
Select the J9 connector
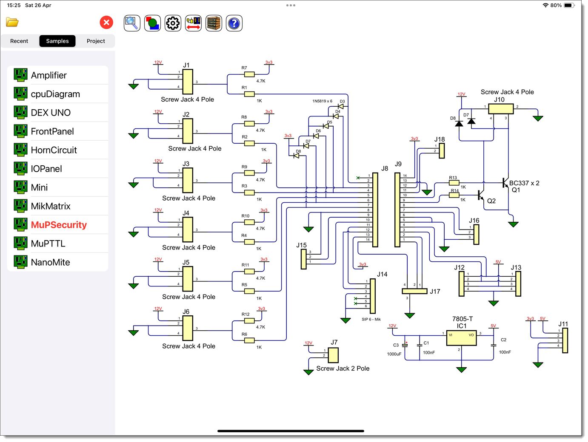tap(397, 210)
